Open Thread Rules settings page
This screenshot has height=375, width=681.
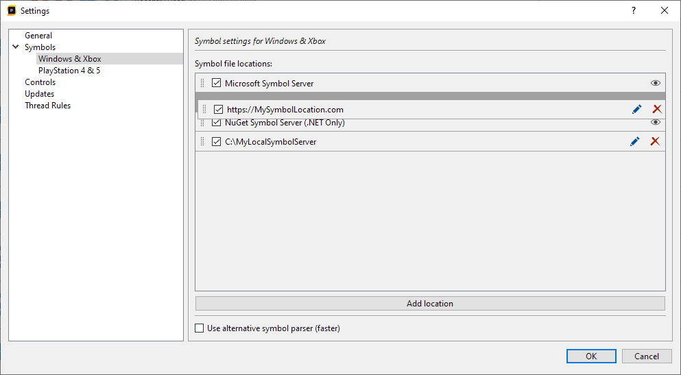[x=47, y=106]
